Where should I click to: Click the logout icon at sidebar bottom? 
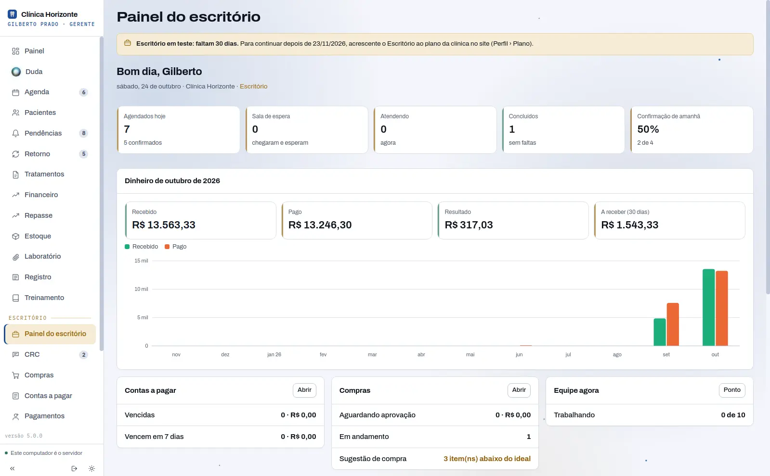pos(74,468)
